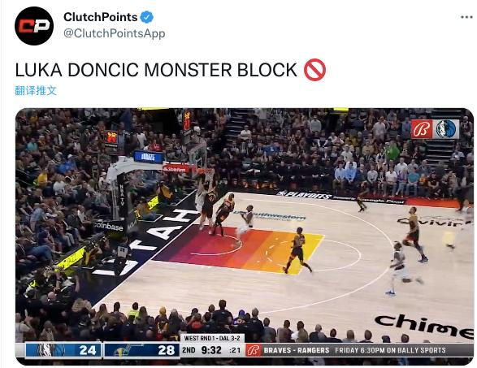Click the Mavericks logo on the scoreboard
This screenshot has height=368, width=477.
point(46,350)
